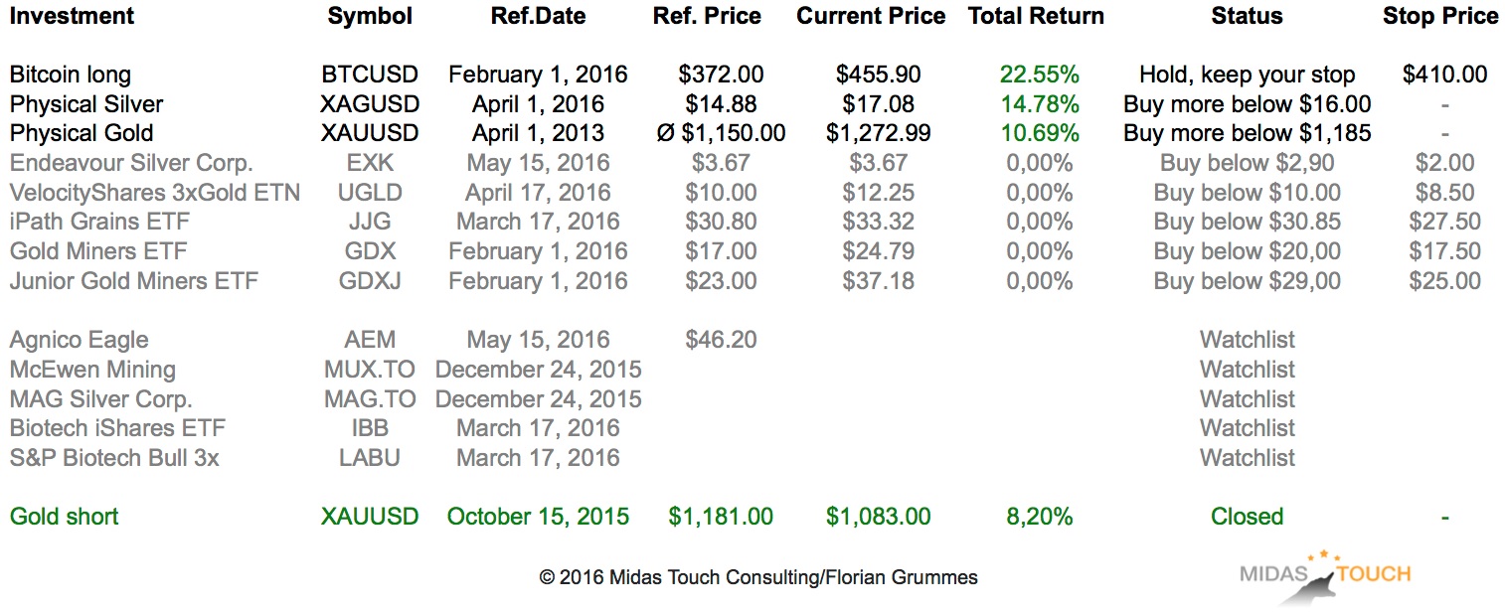This screenshot has height=612, width=1505.
Task: Click the Total Return column header
Action: 1036,16
